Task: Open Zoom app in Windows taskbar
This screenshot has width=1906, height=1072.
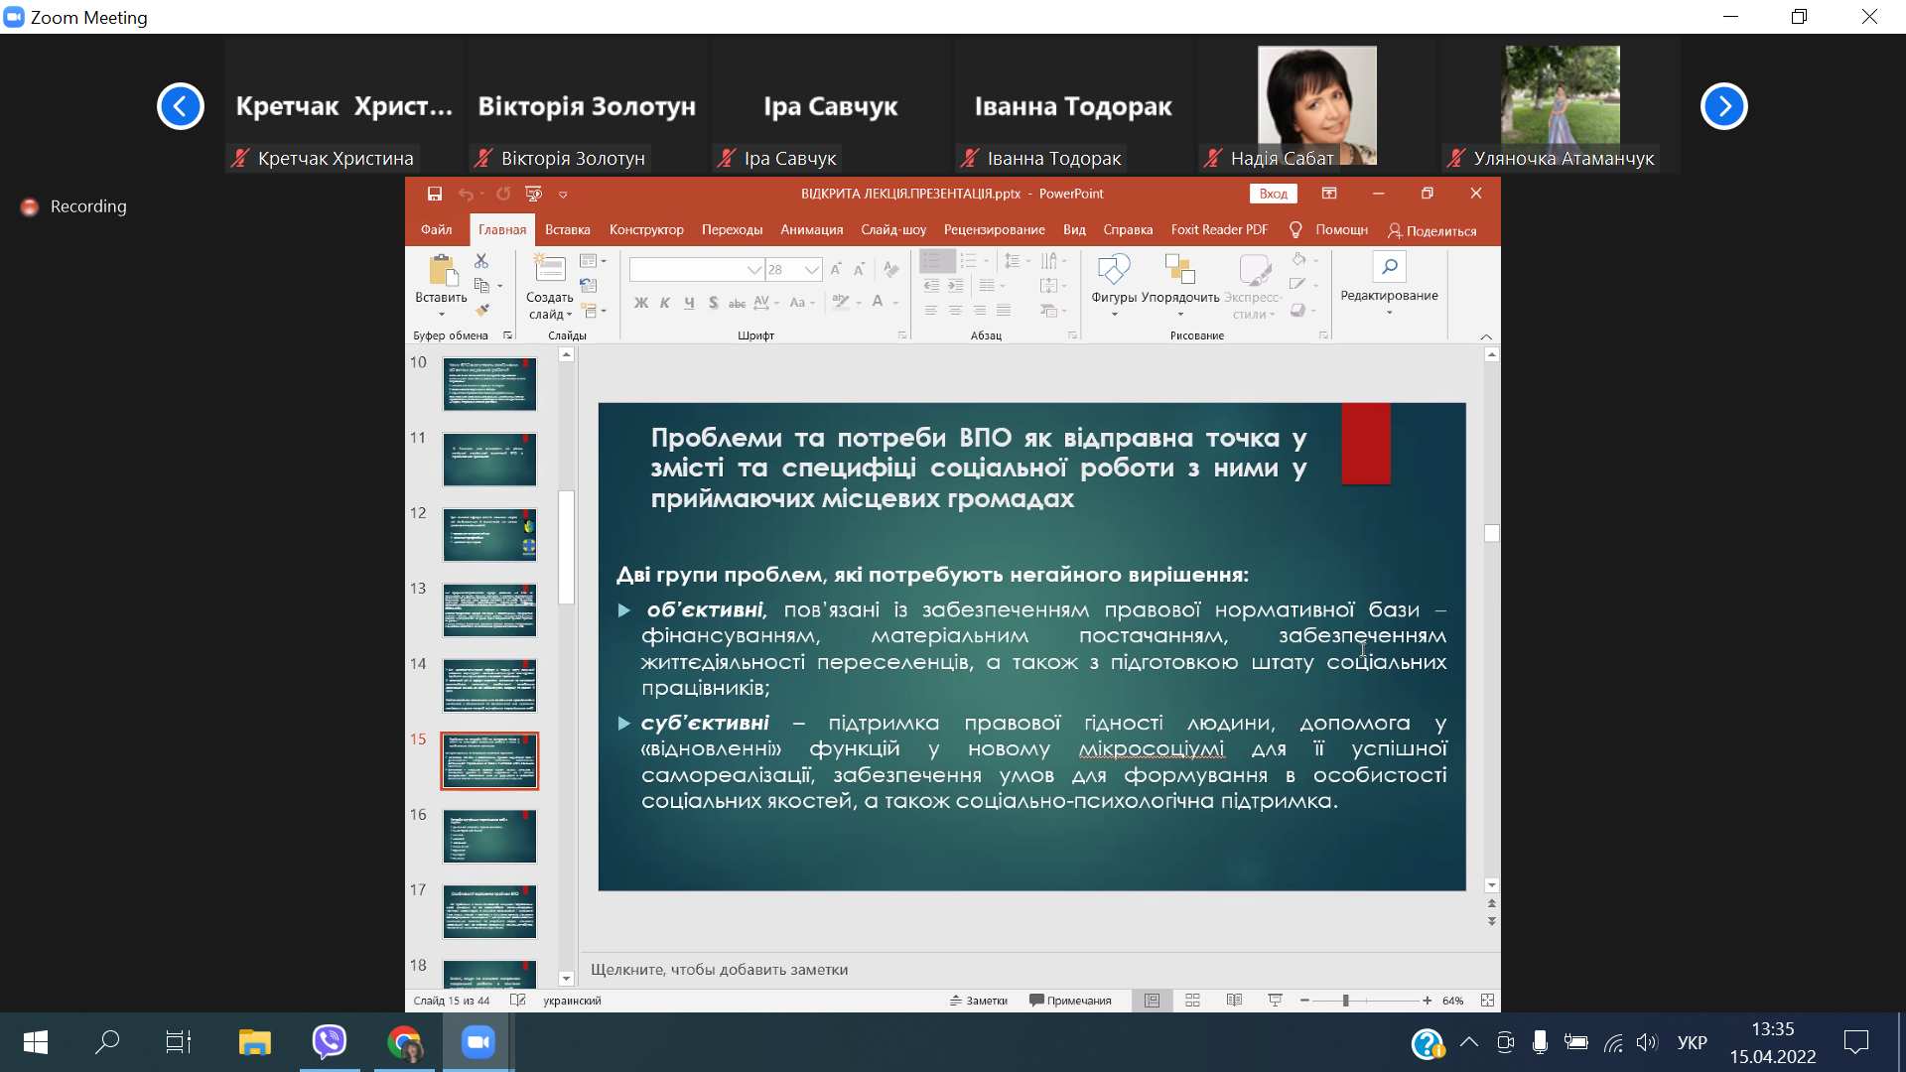Action: click(478, 1042)
